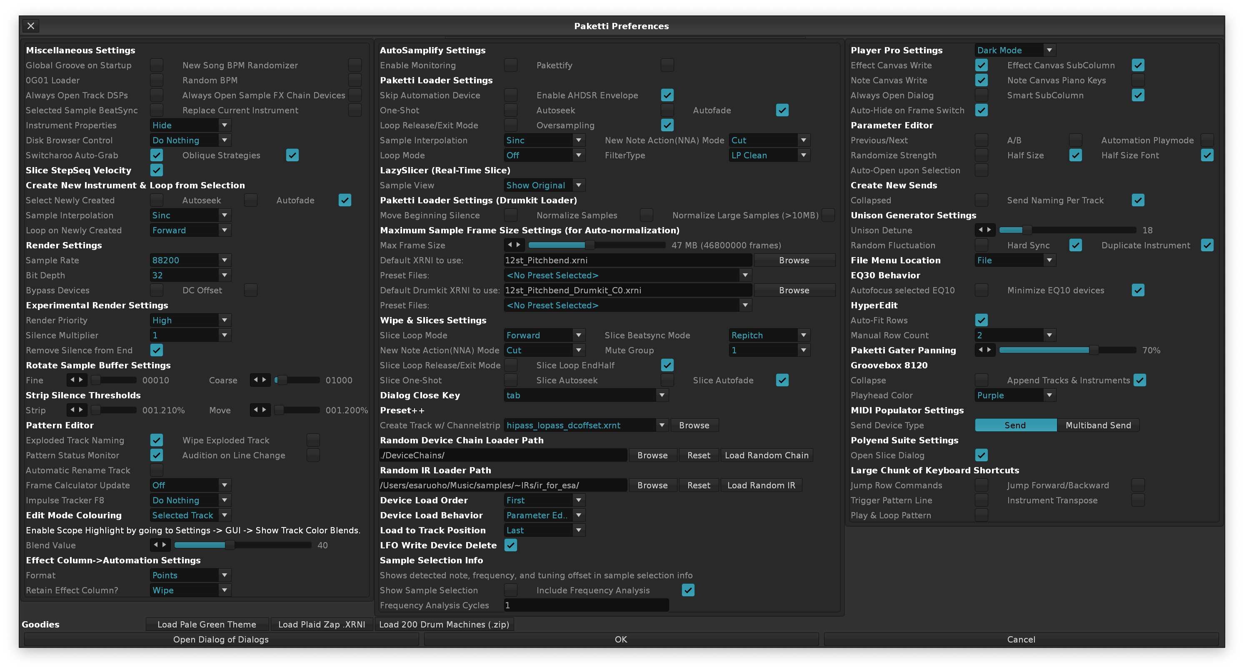Screen dimensions: 1244x670
Task: Click Load Random Chain button
Action: [766, 455]
